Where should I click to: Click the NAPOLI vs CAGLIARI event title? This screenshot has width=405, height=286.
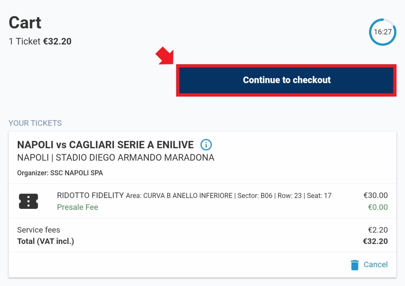[x=105, y=145]
